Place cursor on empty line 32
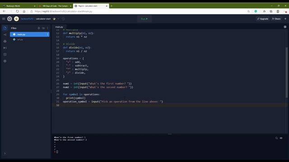Image resolution: width=289 pixels, height=162 pixels. [169, 105]
